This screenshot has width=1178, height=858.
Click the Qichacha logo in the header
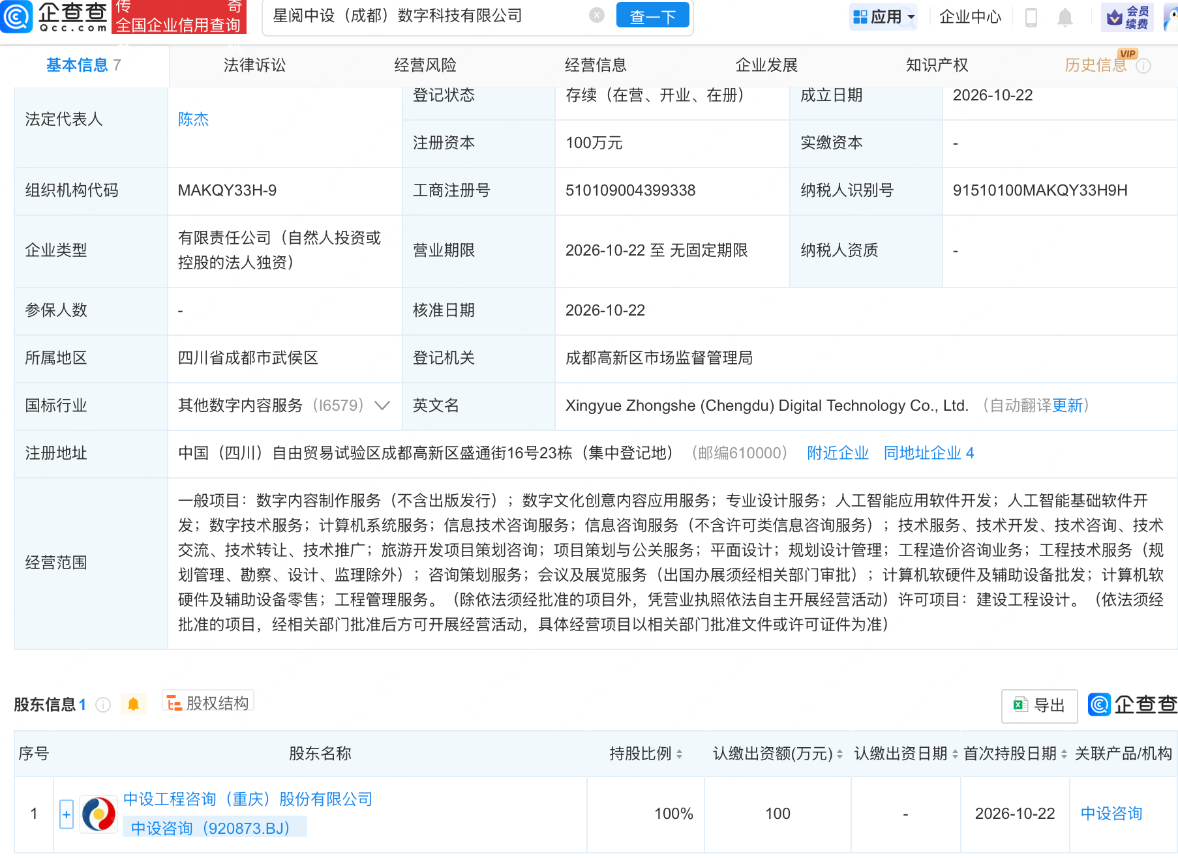tap(55, 16)
